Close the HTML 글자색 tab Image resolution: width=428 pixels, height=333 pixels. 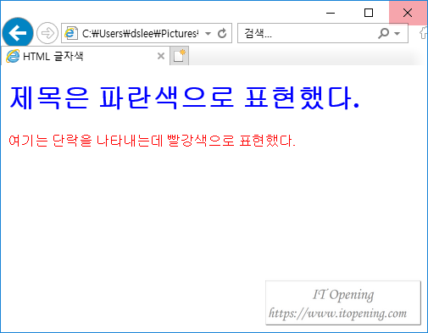(161, 56)
